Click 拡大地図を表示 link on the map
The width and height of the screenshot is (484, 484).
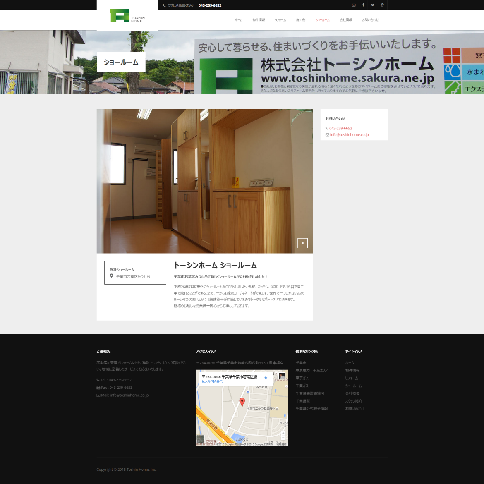pyautogui.click(x=212, y=382)
